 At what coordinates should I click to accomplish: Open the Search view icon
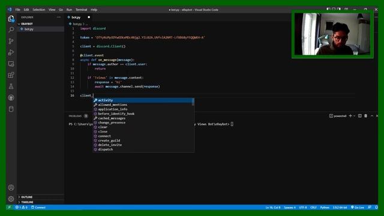point(11,29)
